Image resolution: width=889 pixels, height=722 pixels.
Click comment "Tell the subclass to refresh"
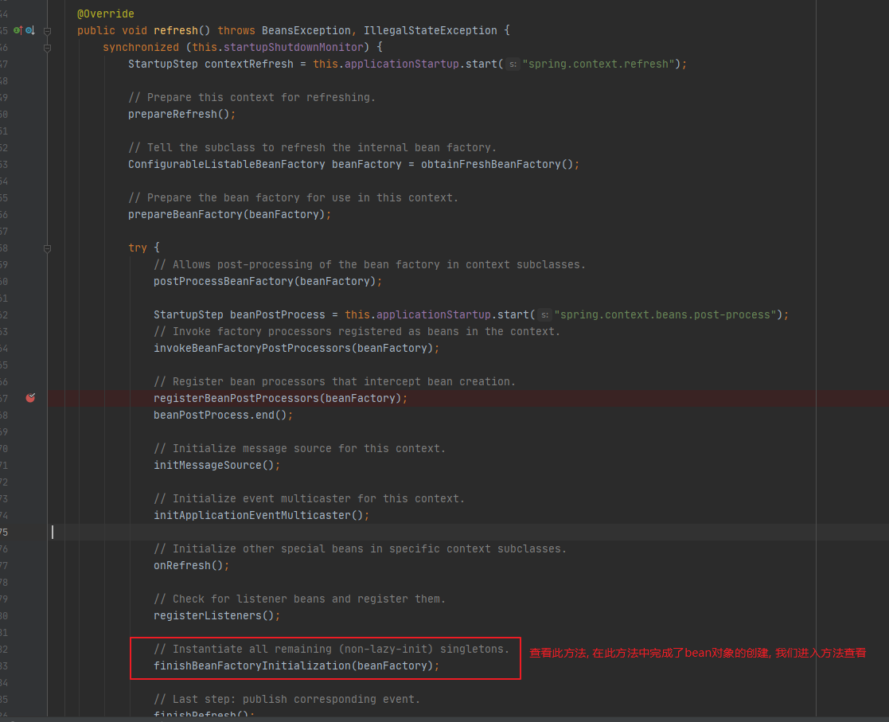pyautogui.click(x=313, y=148)
